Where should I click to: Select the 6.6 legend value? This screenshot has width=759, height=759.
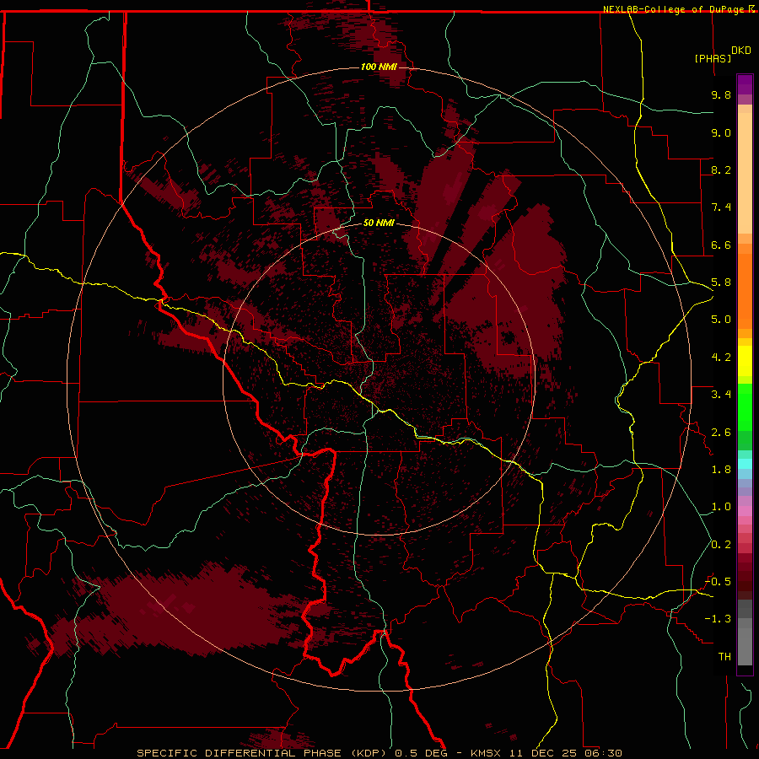tap(721, 245)
